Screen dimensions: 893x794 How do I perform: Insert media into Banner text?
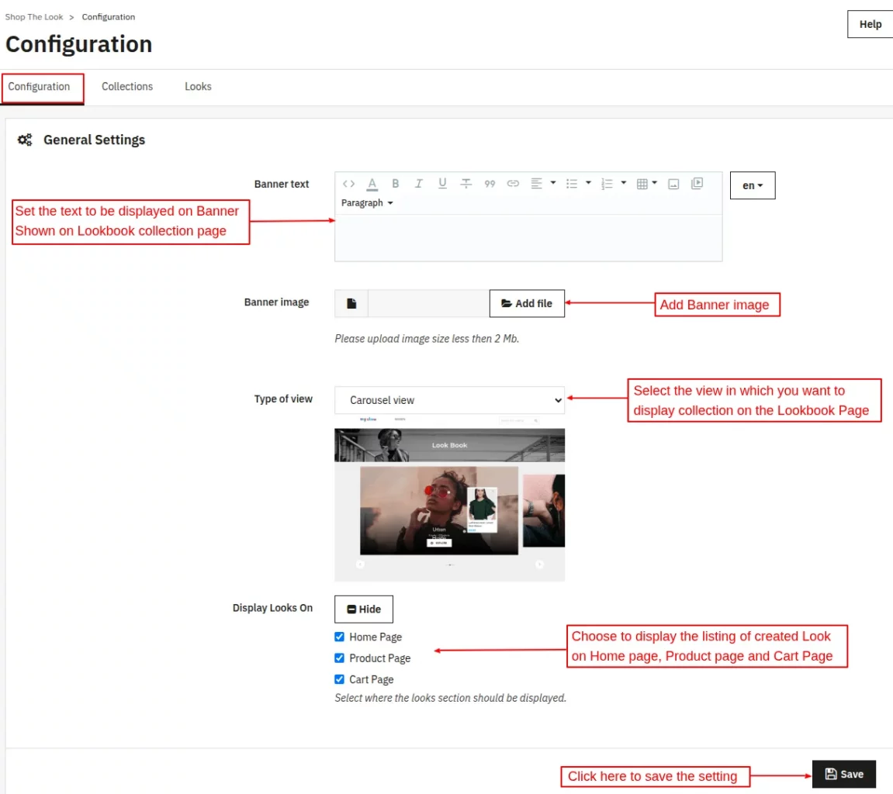(x=697, y=183)
